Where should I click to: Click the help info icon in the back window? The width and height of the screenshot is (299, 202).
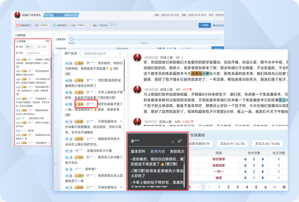click(214, 25)
